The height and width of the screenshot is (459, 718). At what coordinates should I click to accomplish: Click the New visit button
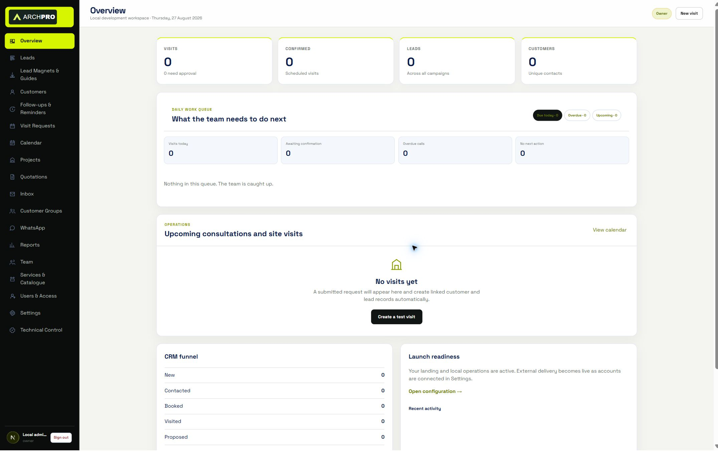[x=689, y=14]
